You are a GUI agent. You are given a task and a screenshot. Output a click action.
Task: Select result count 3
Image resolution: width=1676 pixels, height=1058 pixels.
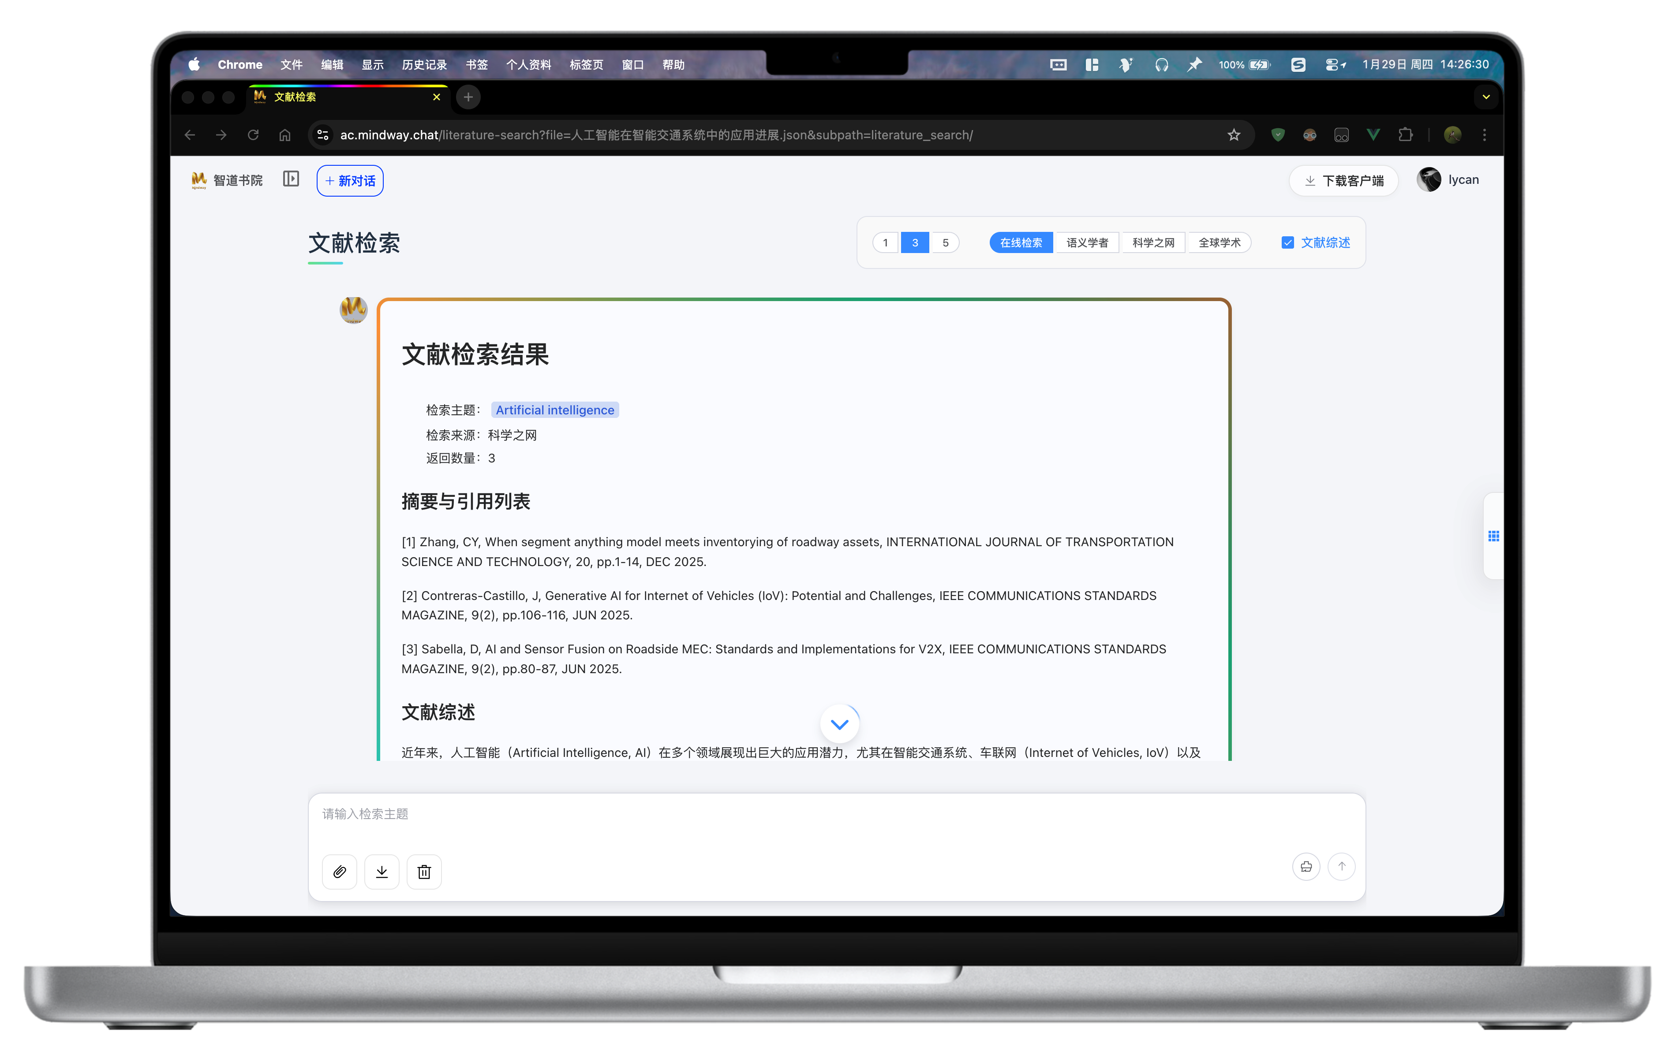click(x=915, y=243)
